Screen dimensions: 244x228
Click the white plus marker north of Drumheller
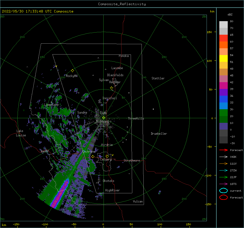click(153, 109)
